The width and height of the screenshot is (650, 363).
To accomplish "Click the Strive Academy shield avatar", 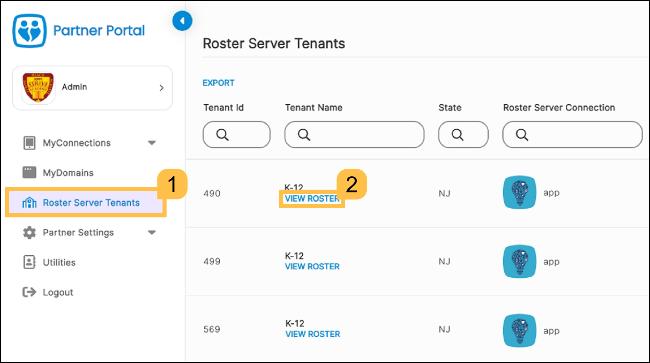I will tap(38, 88).
